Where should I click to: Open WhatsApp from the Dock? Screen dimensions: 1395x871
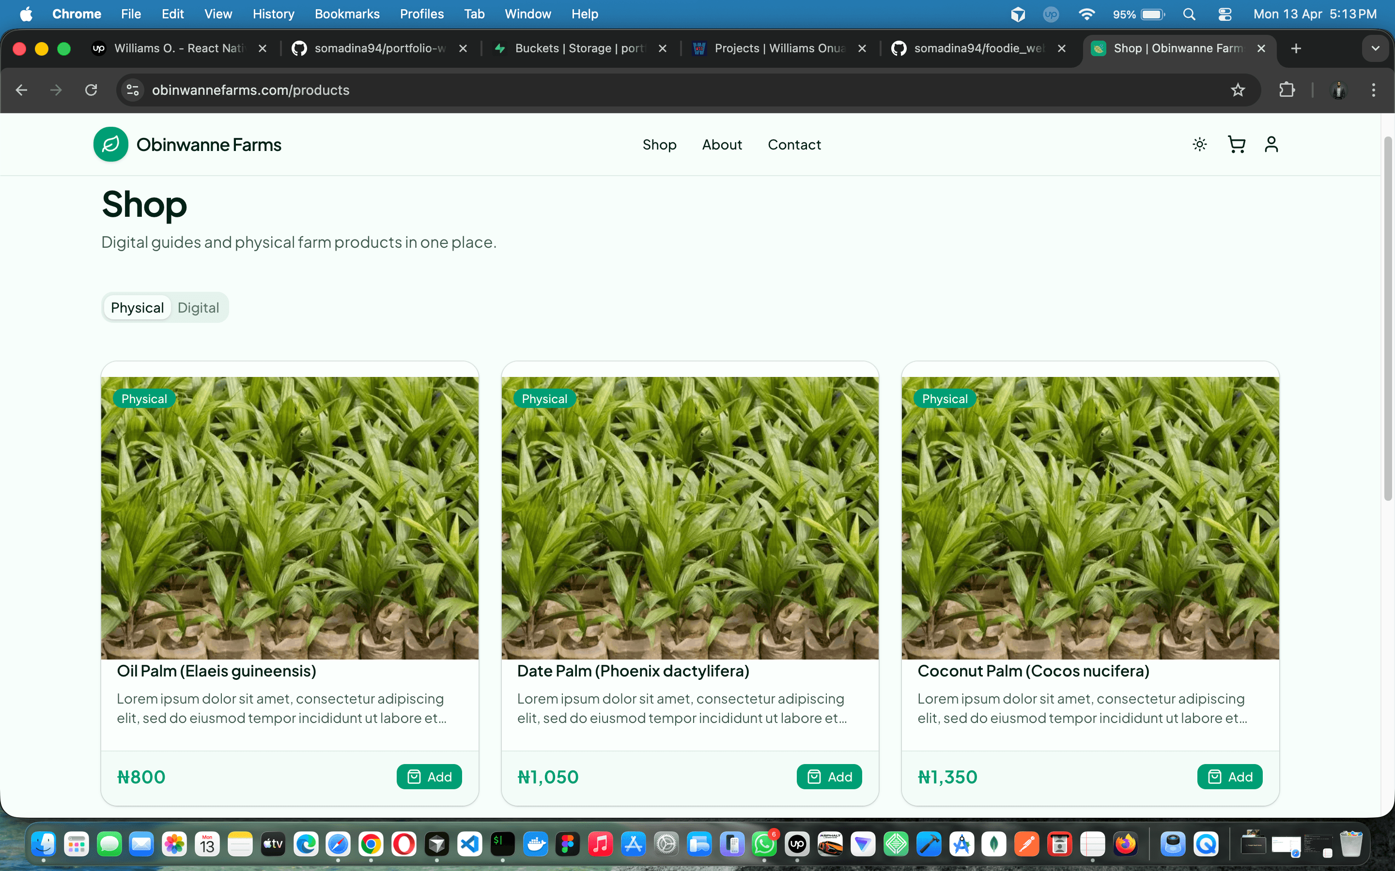764,844
